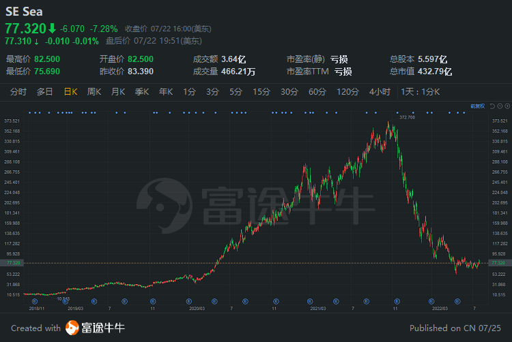
Task: Click the 成交量 466.21万 value
Action: (238, 72)
